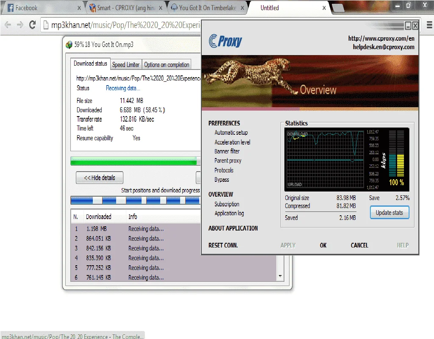Click Update stats button
434x339 pixels.
point(389,213)
